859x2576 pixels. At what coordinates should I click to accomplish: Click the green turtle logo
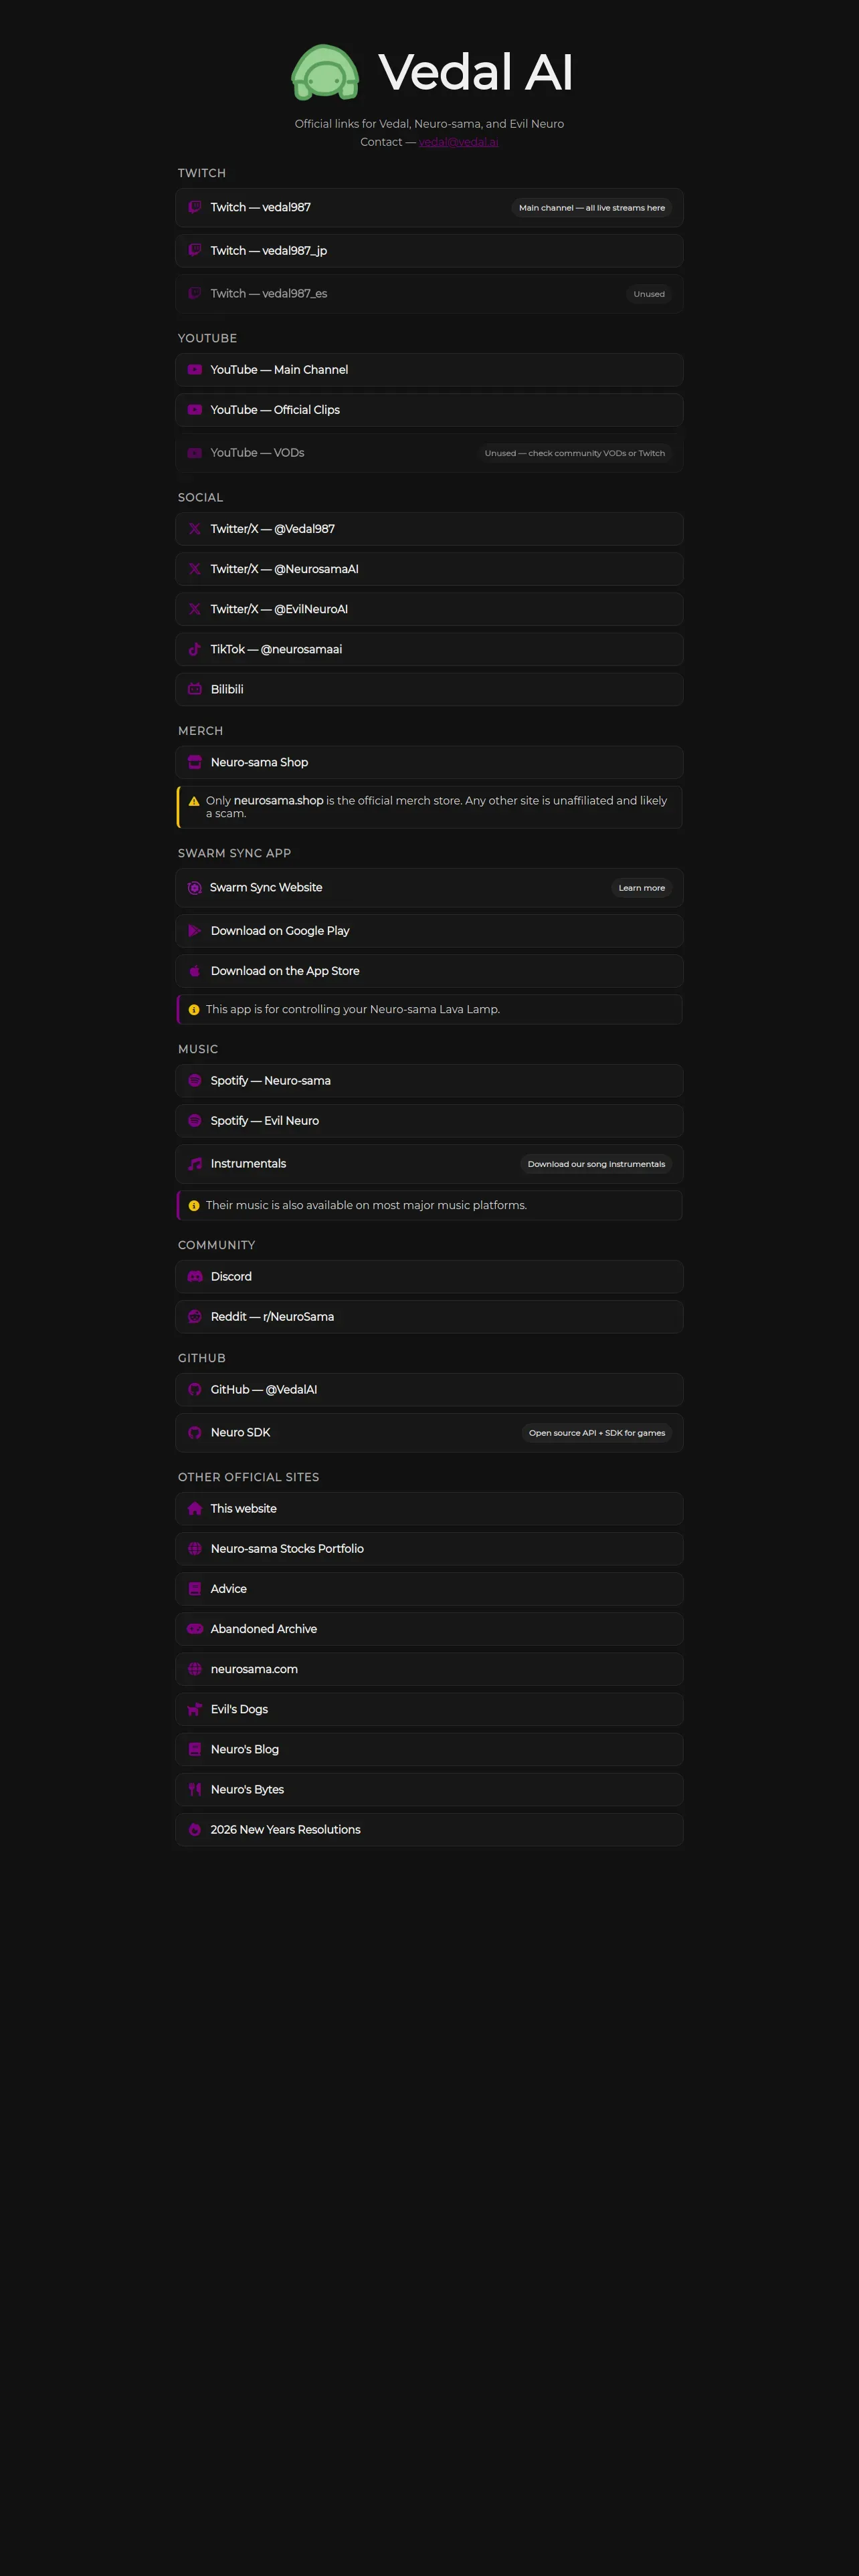pos(325,73)
